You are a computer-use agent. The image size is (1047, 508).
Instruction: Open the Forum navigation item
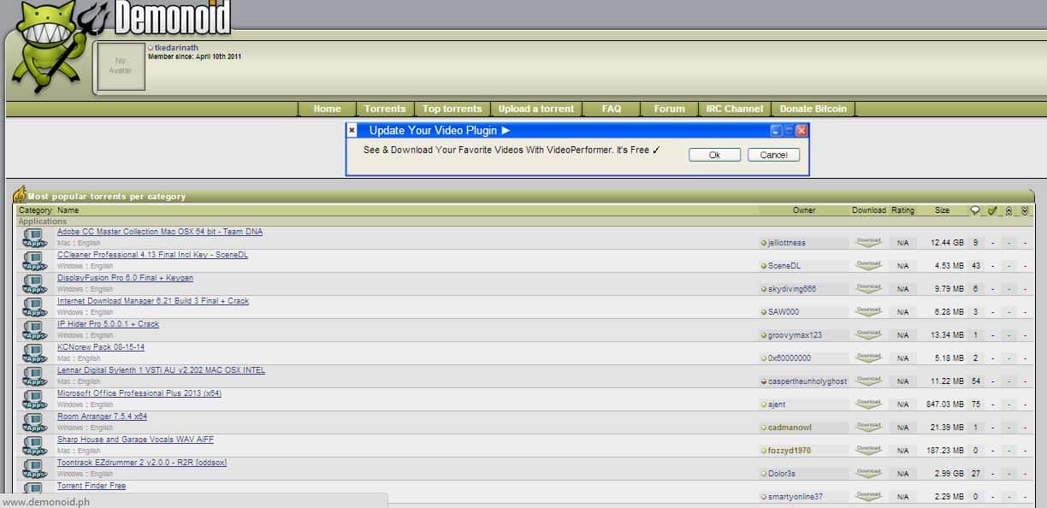coord(669,109)
